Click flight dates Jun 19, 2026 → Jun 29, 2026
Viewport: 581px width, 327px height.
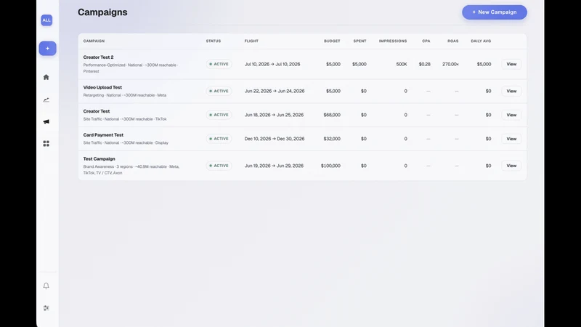coord(274,166)
